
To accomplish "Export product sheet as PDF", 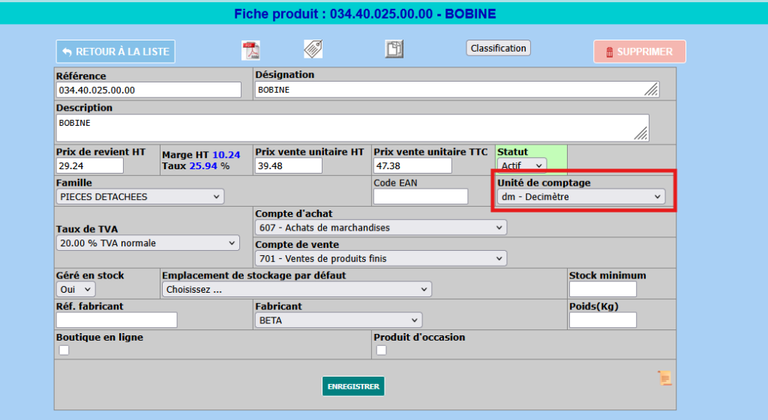I will click(x=250, y=50).
